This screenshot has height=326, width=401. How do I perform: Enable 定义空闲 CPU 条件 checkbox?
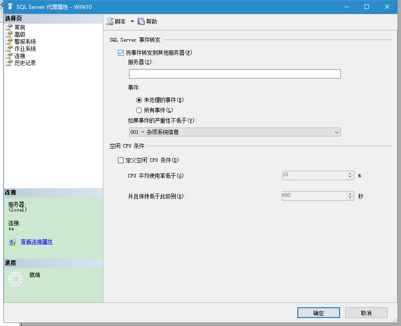[x=121, y=160]
